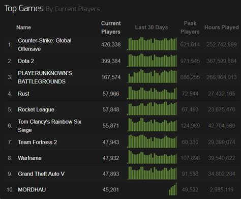Select peak players value 107,898
This screenshot has width=241, height=199.
(x=190, y=158)
